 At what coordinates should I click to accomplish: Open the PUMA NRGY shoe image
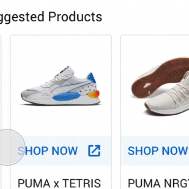click(x=160, y=86)
